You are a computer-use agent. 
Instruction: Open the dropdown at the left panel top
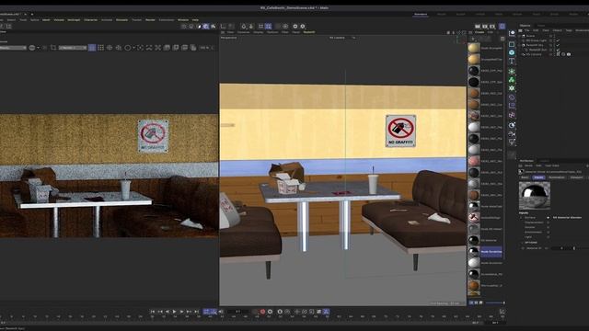coord(13,48)
